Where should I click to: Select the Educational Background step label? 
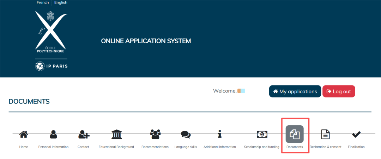116,147
